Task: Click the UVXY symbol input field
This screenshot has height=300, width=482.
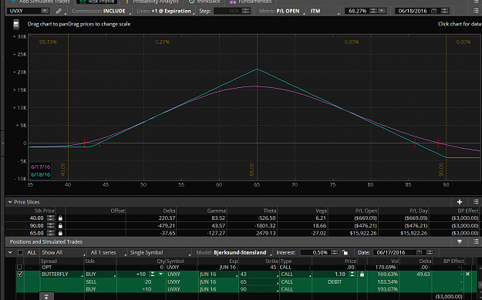Action: point(25,11)
